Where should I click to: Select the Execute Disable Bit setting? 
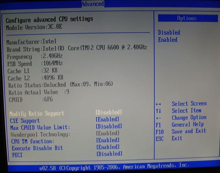(x=37, y=148)
